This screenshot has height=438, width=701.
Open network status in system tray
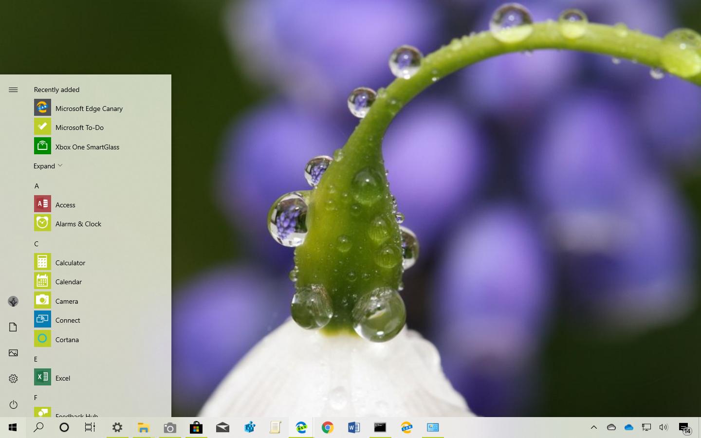[x=646, y=427]
